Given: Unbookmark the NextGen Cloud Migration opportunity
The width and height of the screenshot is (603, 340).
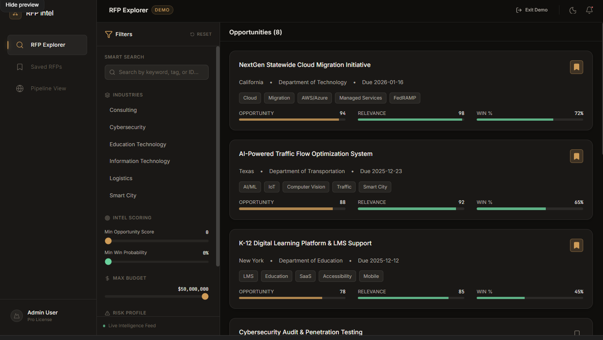Looking at the screenshot, I should coord(577,67).
